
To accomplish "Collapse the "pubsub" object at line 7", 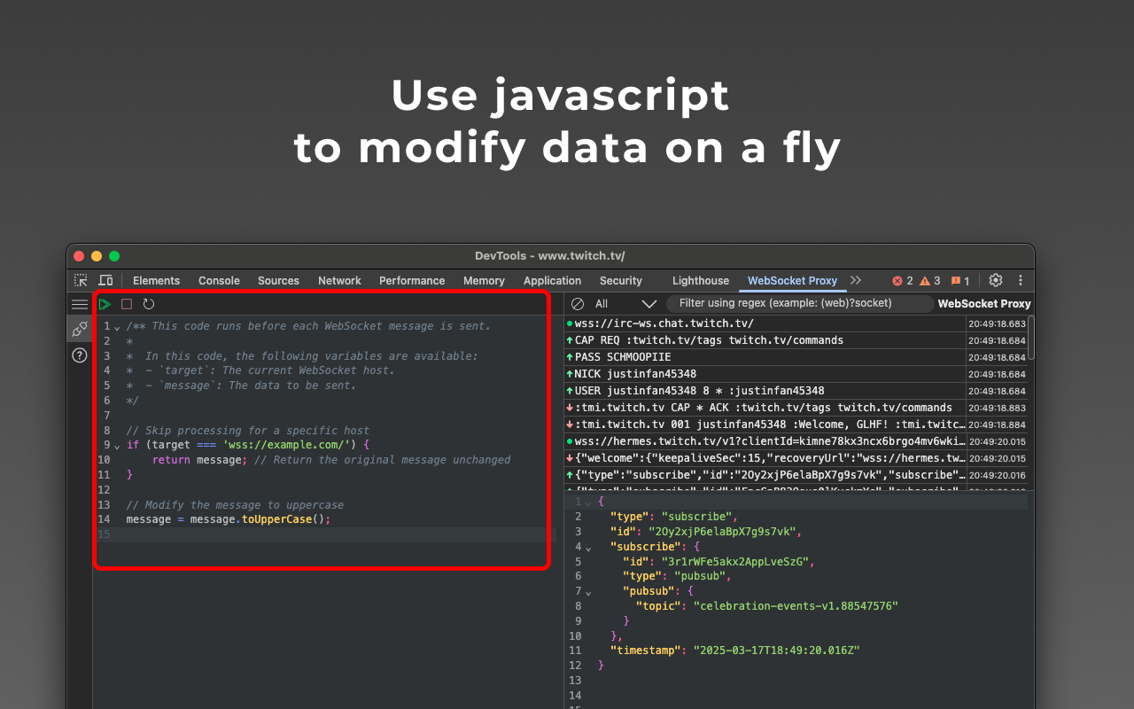I will 588,593.
